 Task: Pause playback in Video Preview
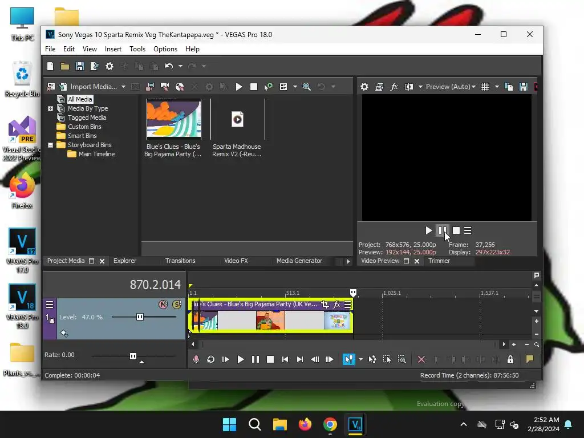[442, 230]
